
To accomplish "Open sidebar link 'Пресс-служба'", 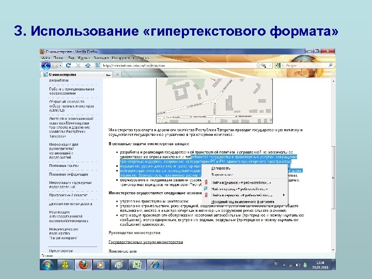I will (61, 251).
